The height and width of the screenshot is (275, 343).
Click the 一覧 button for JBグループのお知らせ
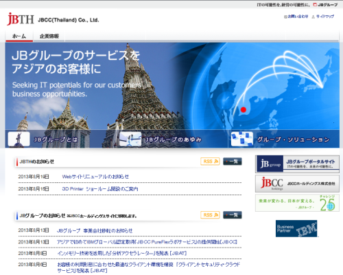[x=233, y=215]
